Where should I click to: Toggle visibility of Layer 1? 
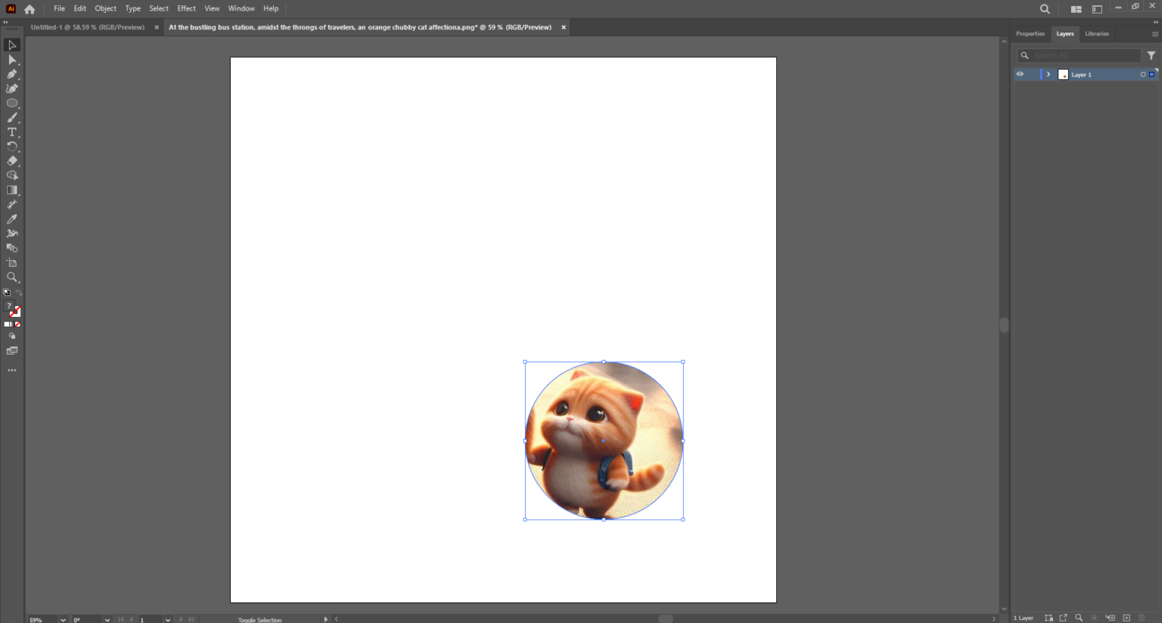point(1020,74)
